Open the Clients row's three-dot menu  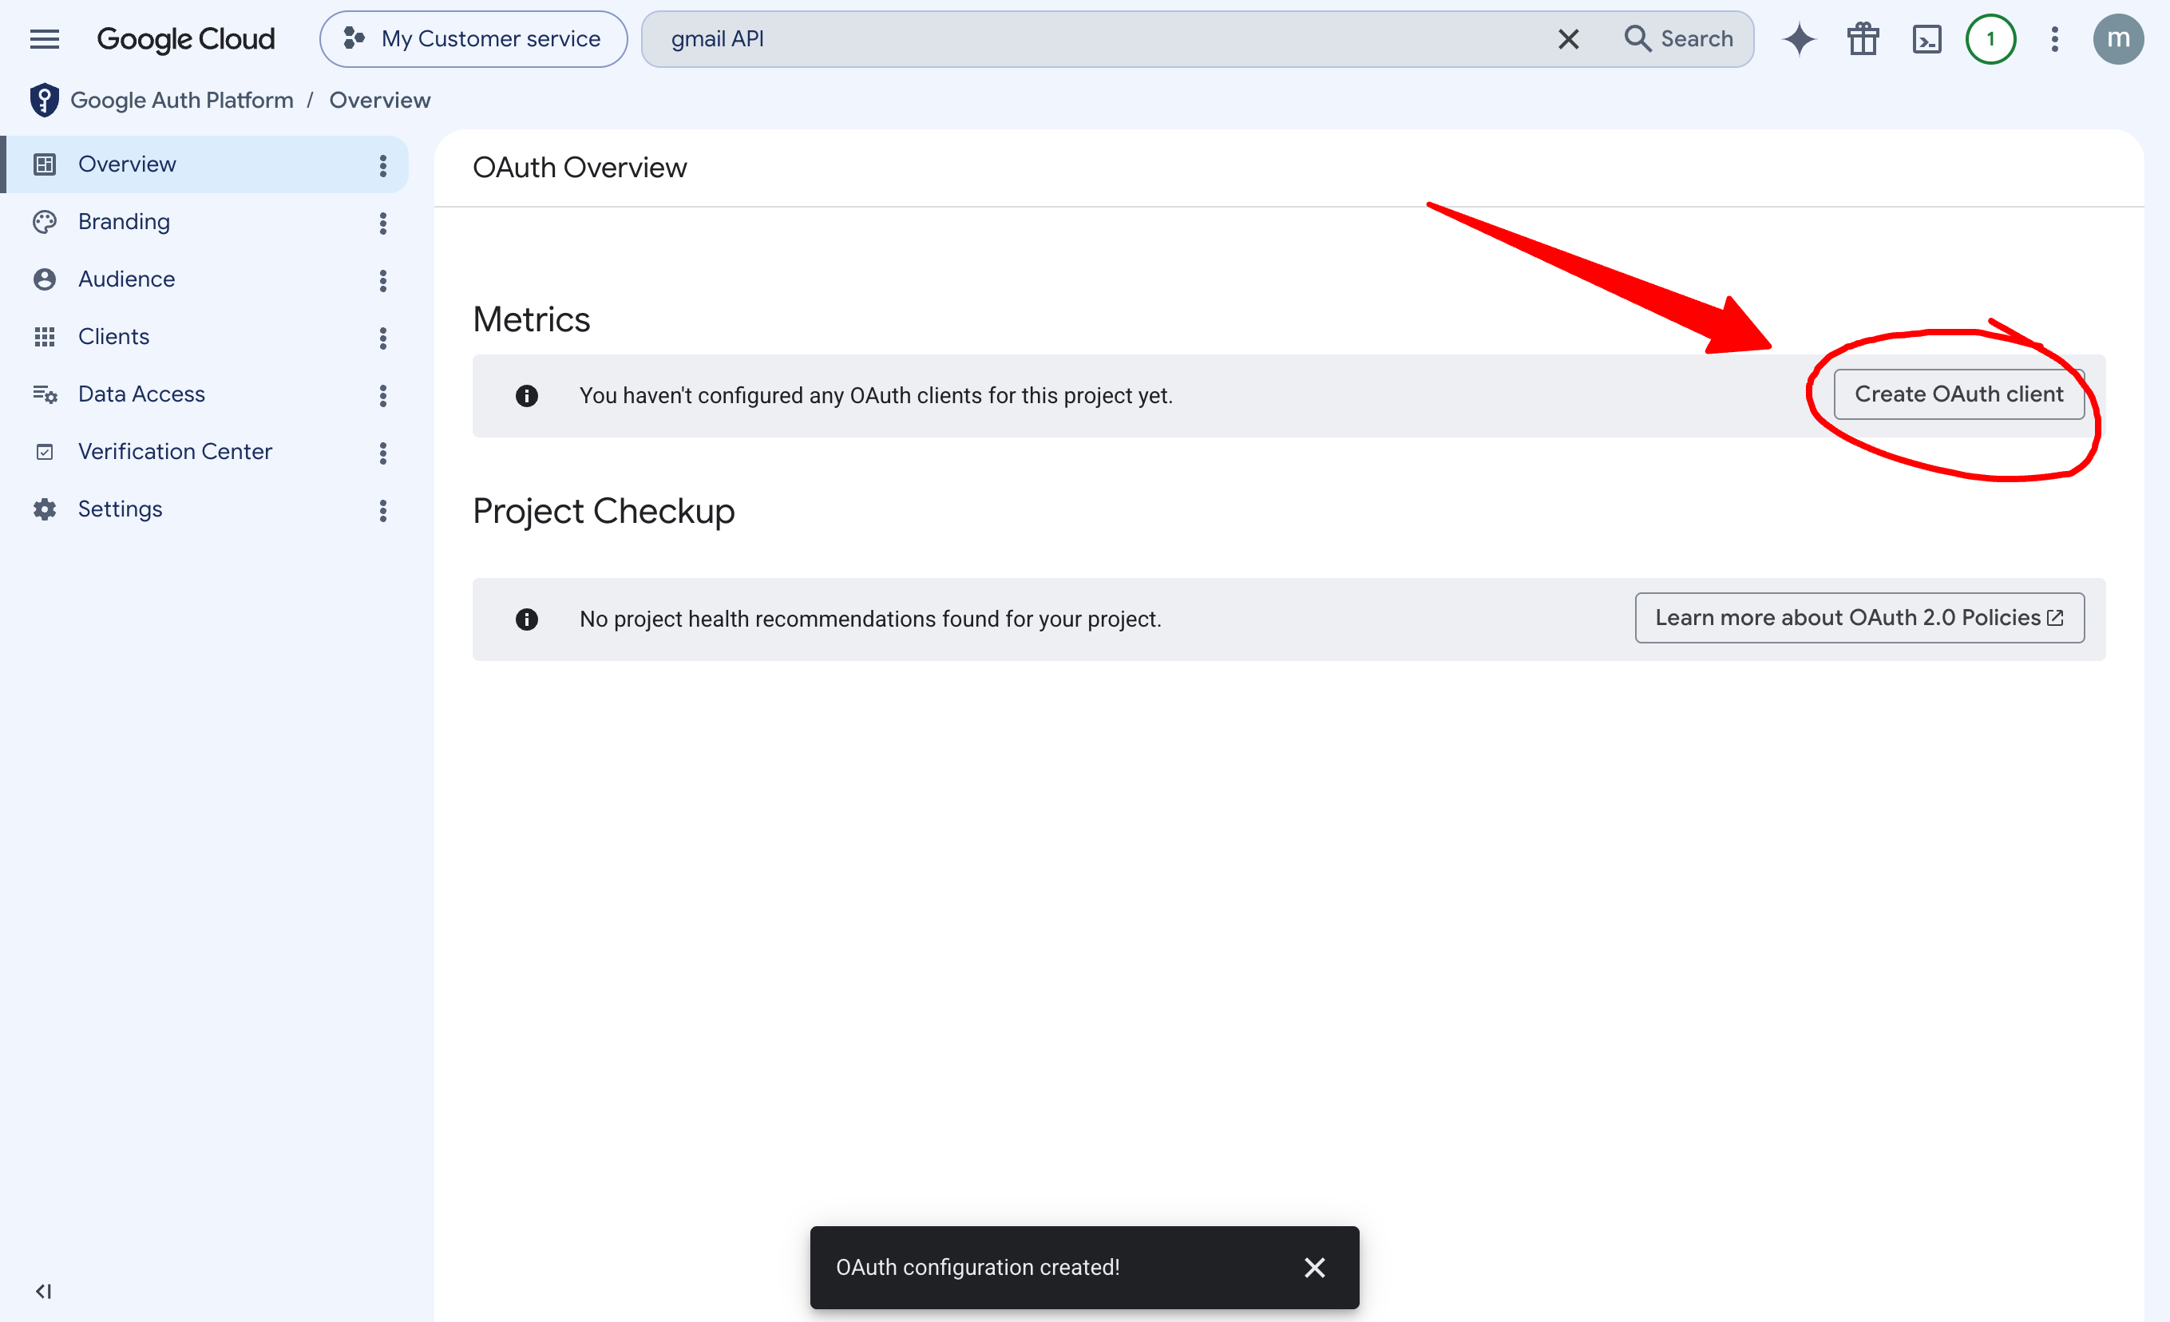tap(383, 338)
